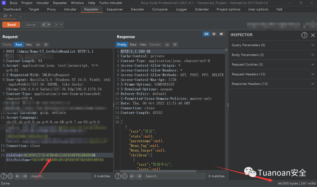Go to next Response search match arrow
Screen dimensions: 317x187
point(139,176)
